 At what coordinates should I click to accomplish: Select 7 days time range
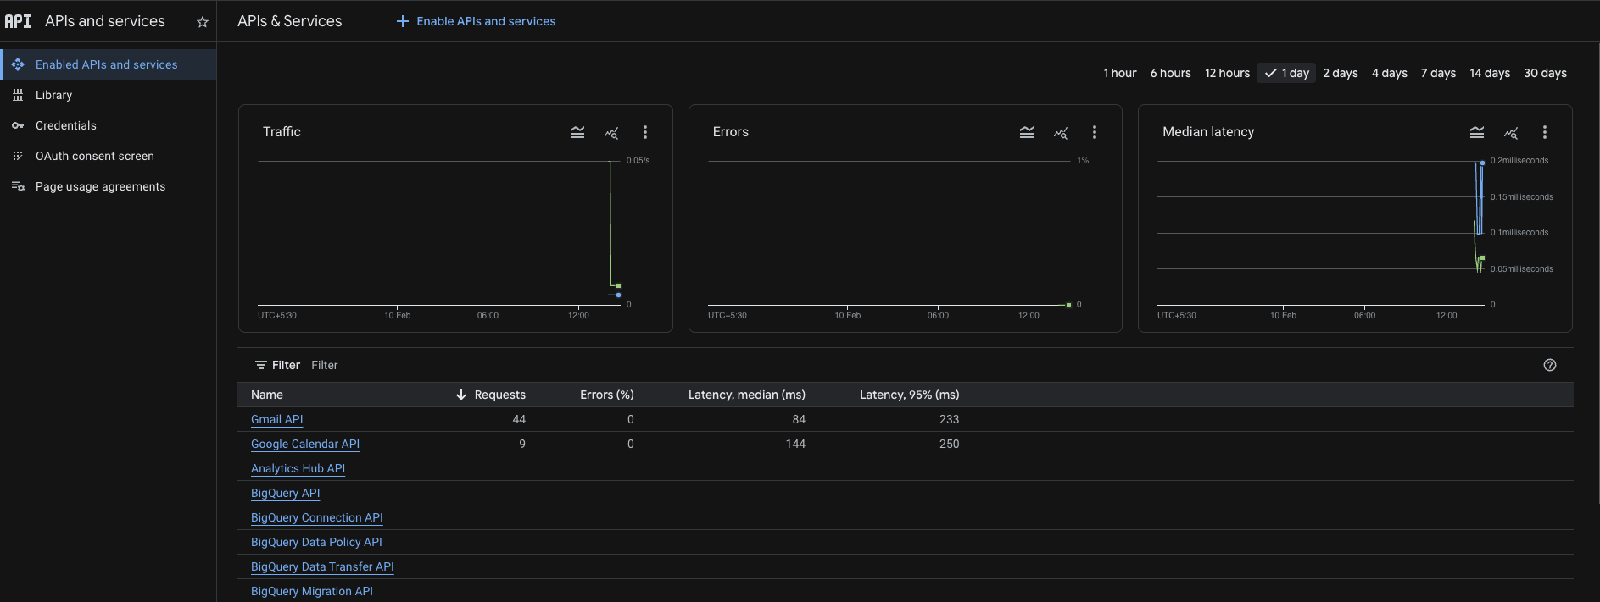pos(1438,73)
